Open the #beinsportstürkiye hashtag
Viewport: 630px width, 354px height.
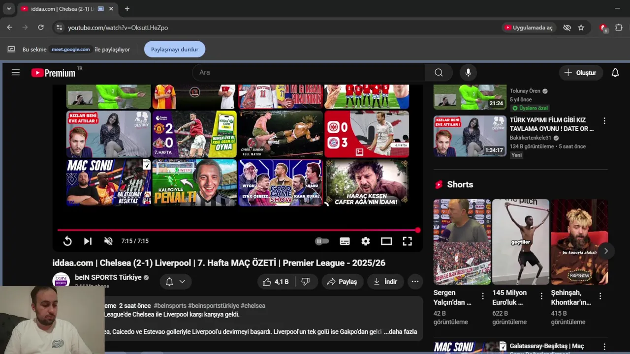tap(214, 306)
